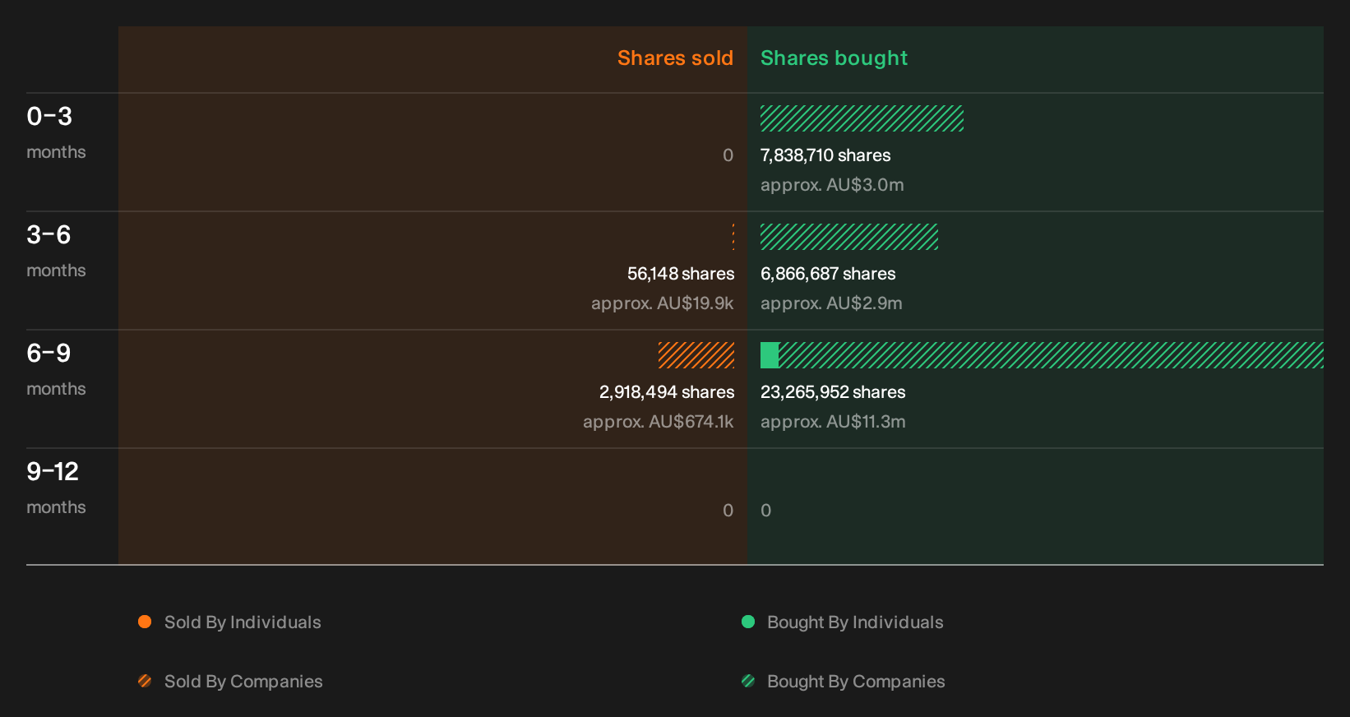Click the 23,265,952 shares value

click(833, 392)
